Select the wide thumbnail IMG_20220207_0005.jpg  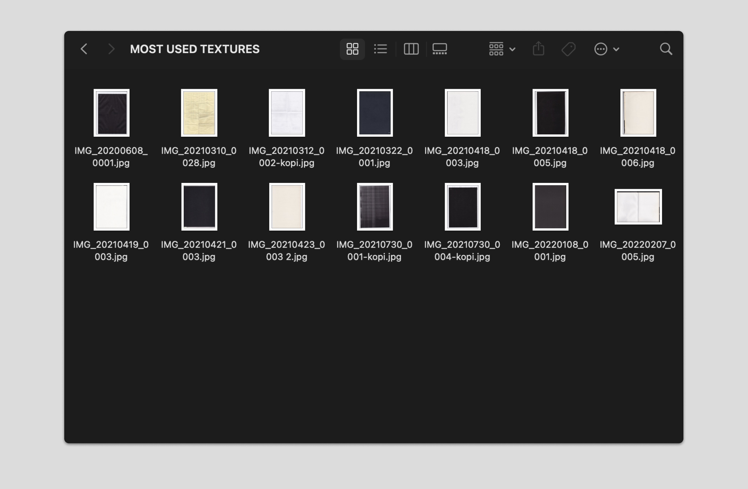coord(638,207)
